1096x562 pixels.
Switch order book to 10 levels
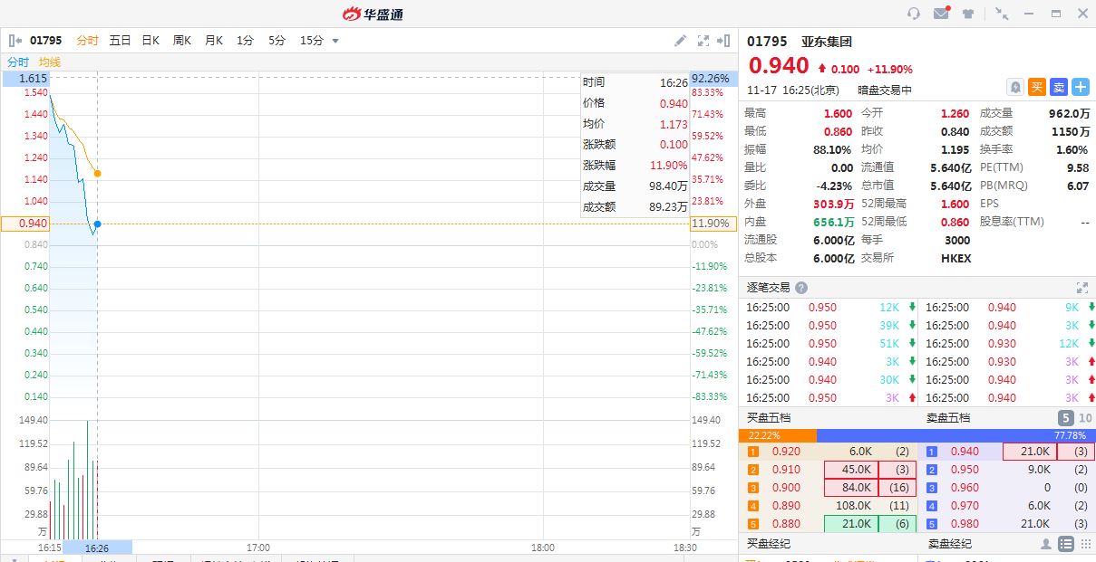click(x=1085, y=418)
